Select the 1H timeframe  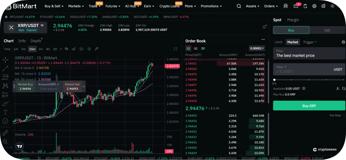point(41,49)
